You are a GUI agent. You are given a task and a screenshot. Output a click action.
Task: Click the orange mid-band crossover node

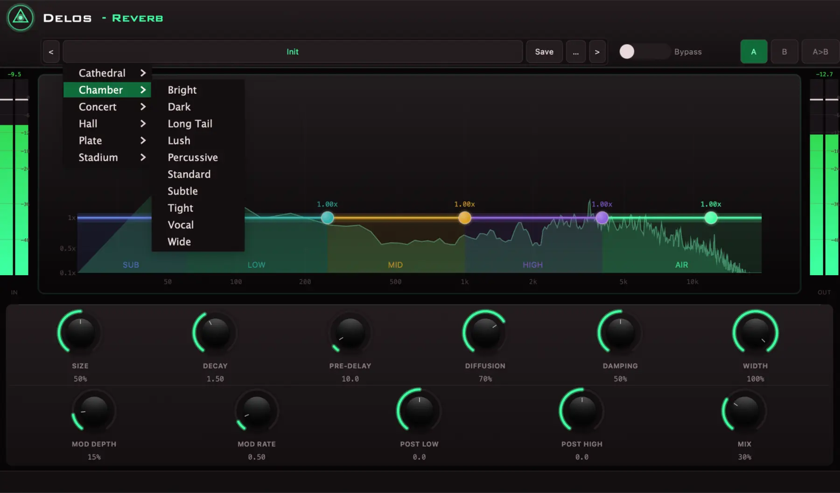click(x=465, y=217)
